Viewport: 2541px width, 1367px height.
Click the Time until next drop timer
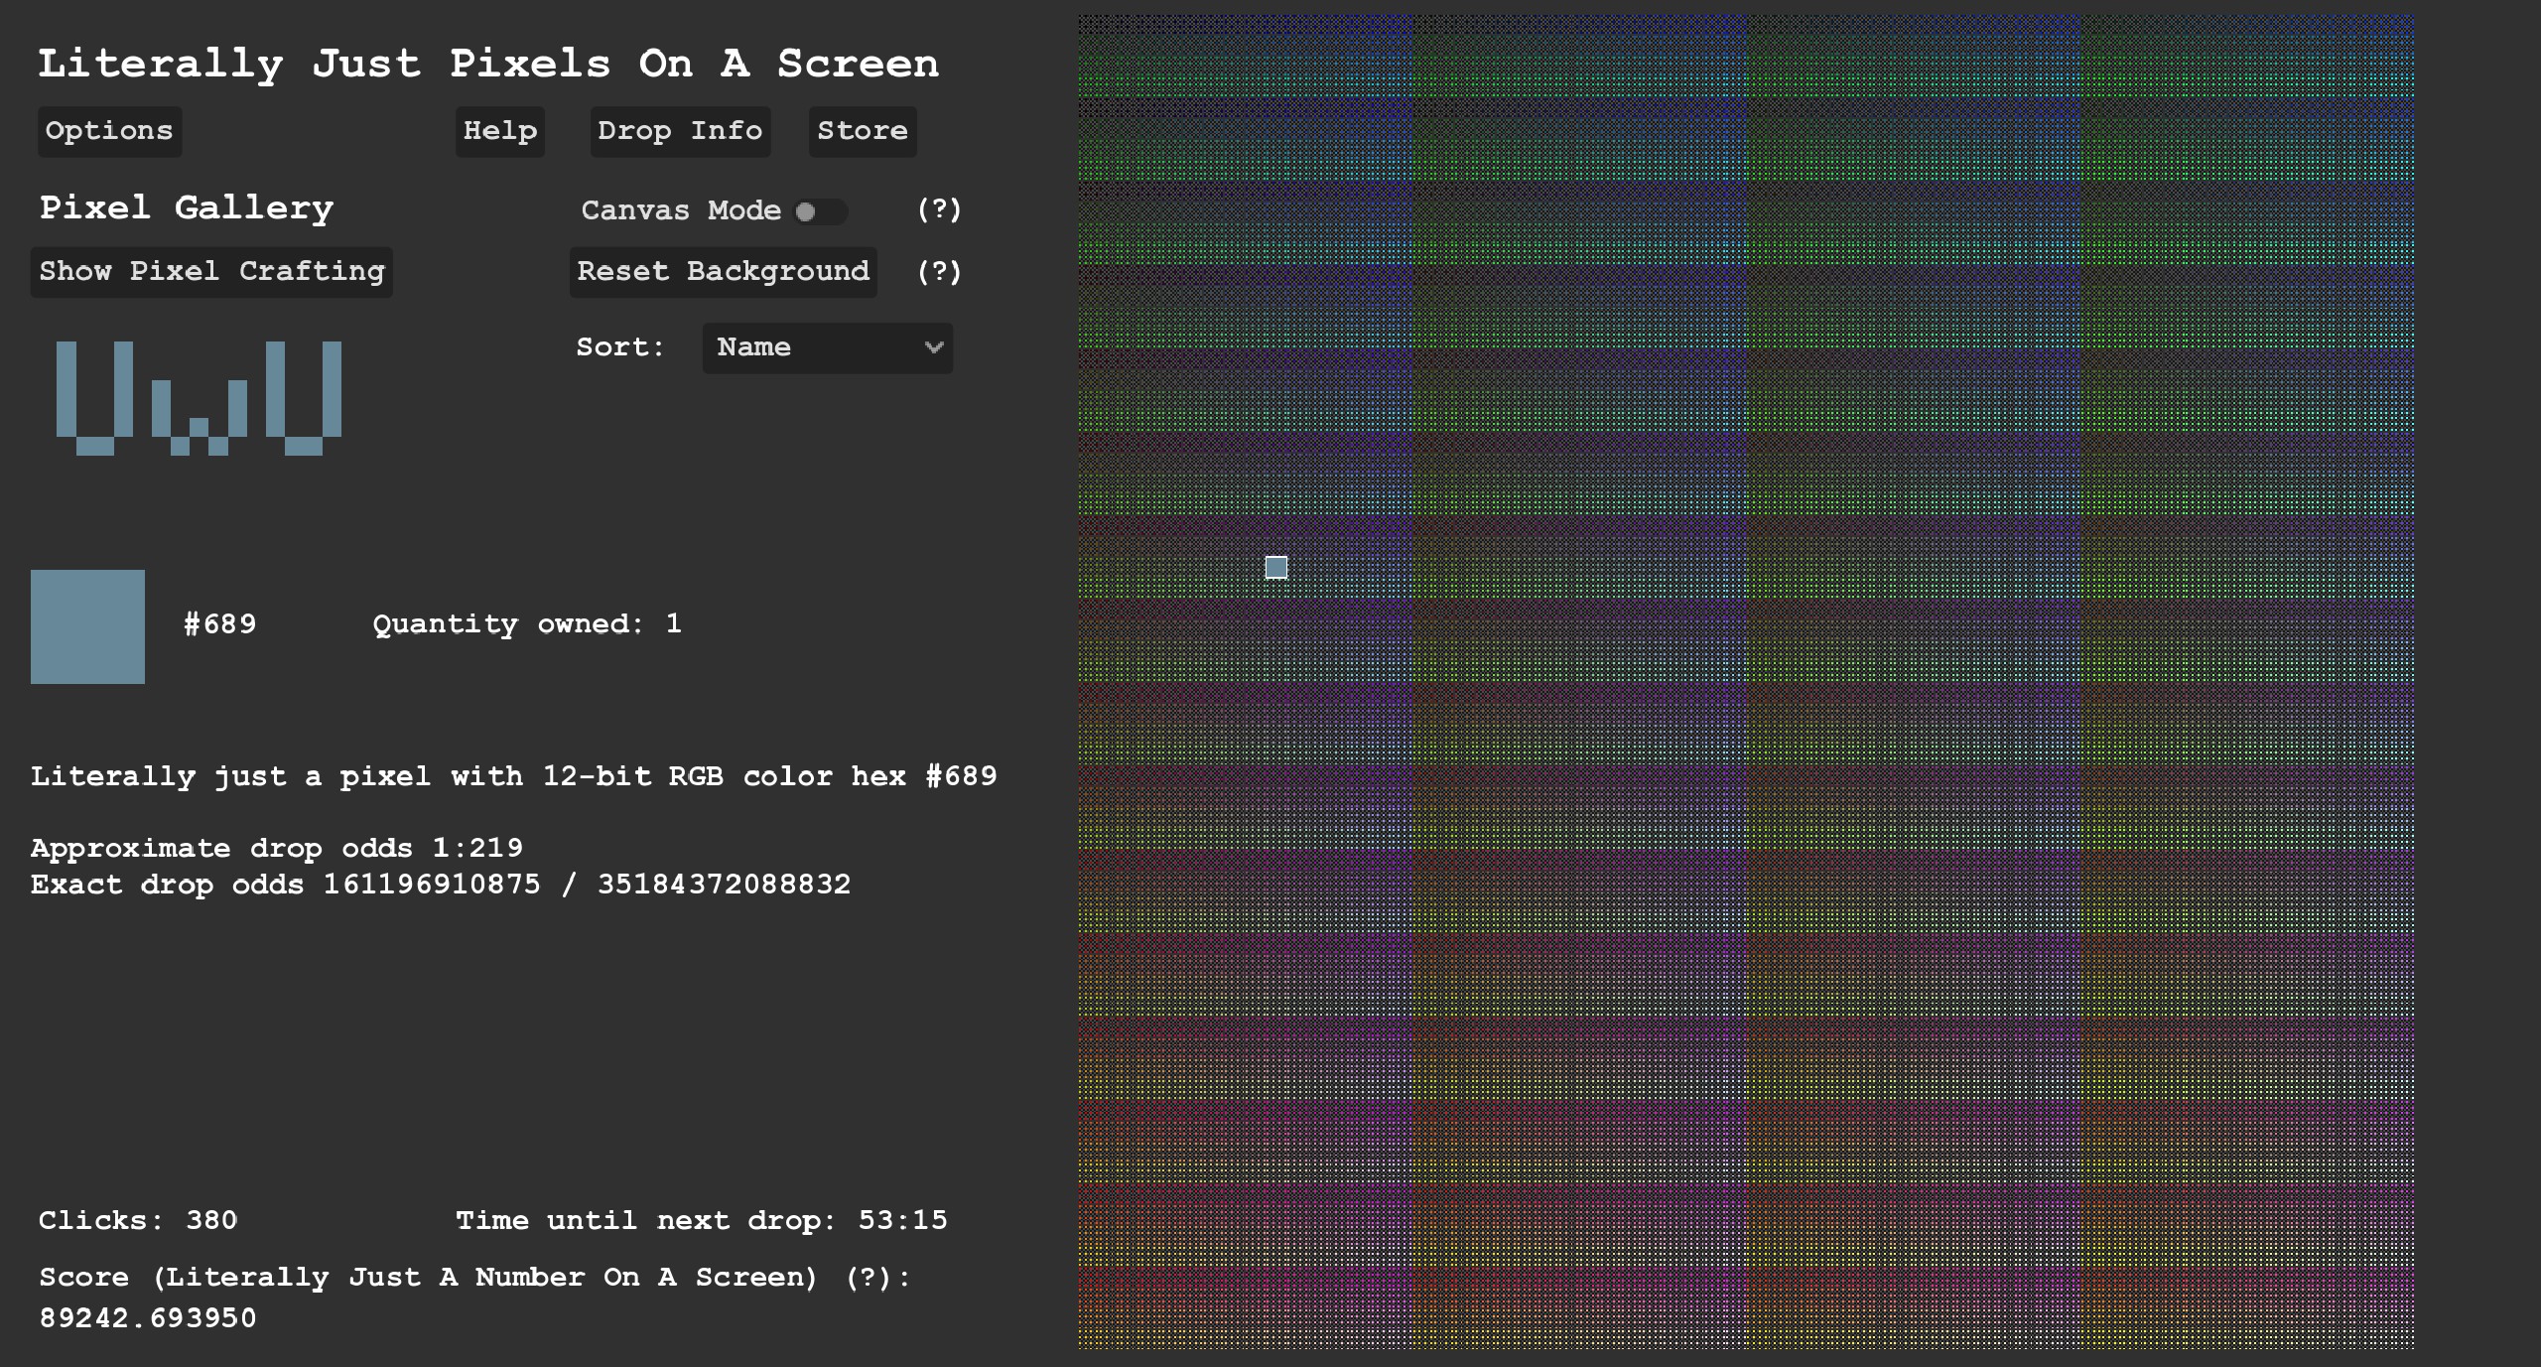click(701, 1220)
